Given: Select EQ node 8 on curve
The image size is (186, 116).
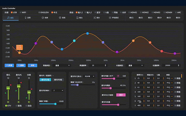Looking at the screenshot, I should [x=117, y=52].
